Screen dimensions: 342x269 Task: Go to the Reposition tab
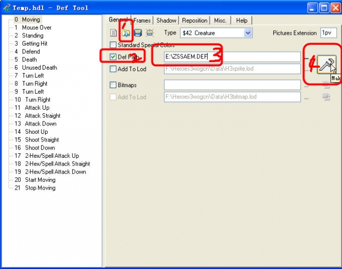coord(194,20)
